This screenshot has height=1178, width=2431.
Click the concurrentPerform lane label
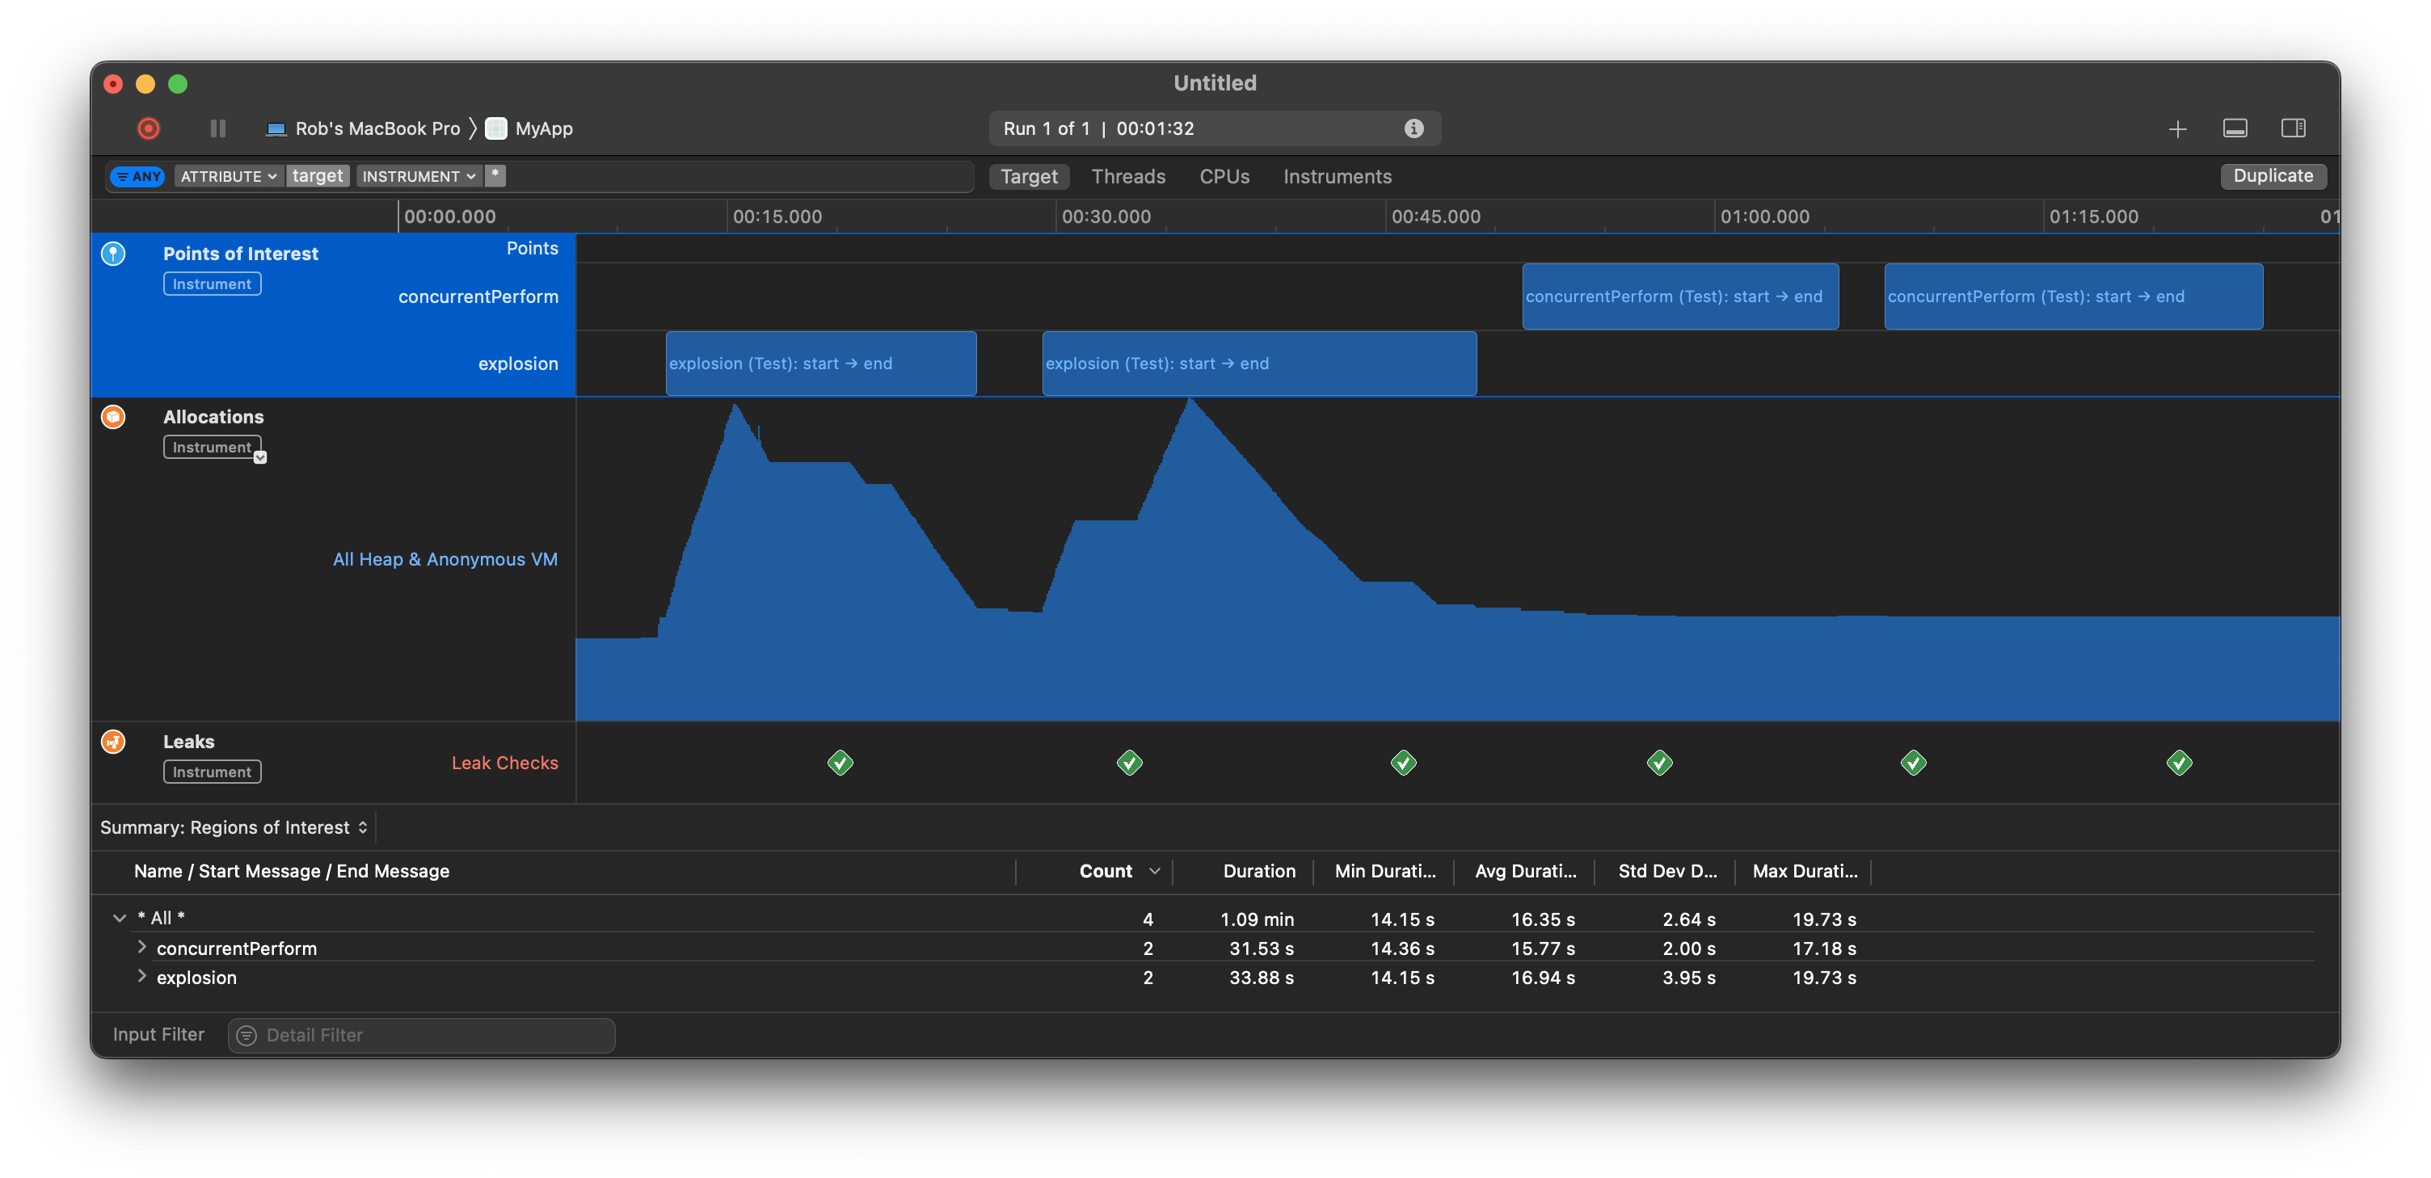click(478, 297)
